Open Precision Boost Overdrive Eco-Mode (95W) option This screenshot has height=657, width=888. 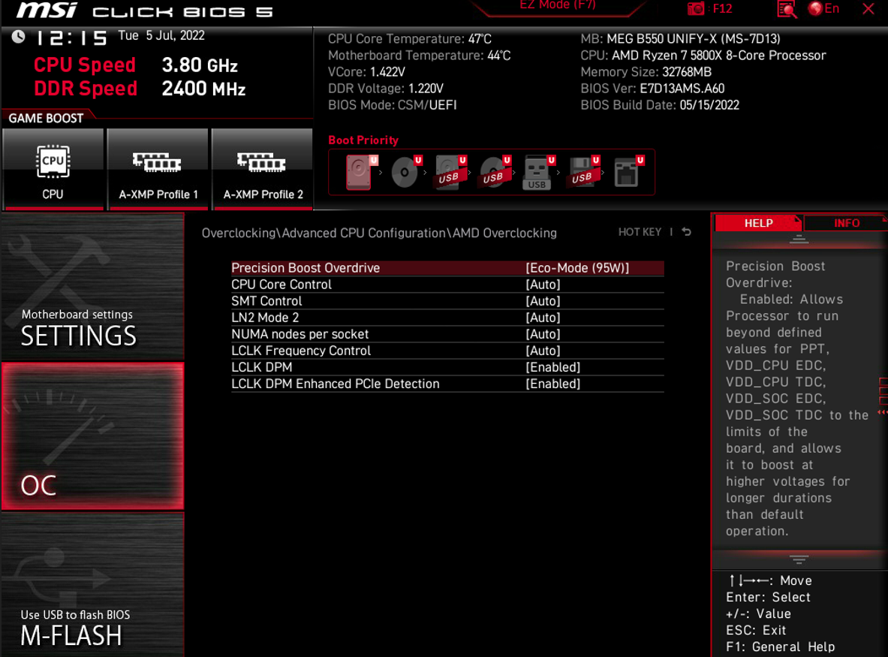(447, 268)
